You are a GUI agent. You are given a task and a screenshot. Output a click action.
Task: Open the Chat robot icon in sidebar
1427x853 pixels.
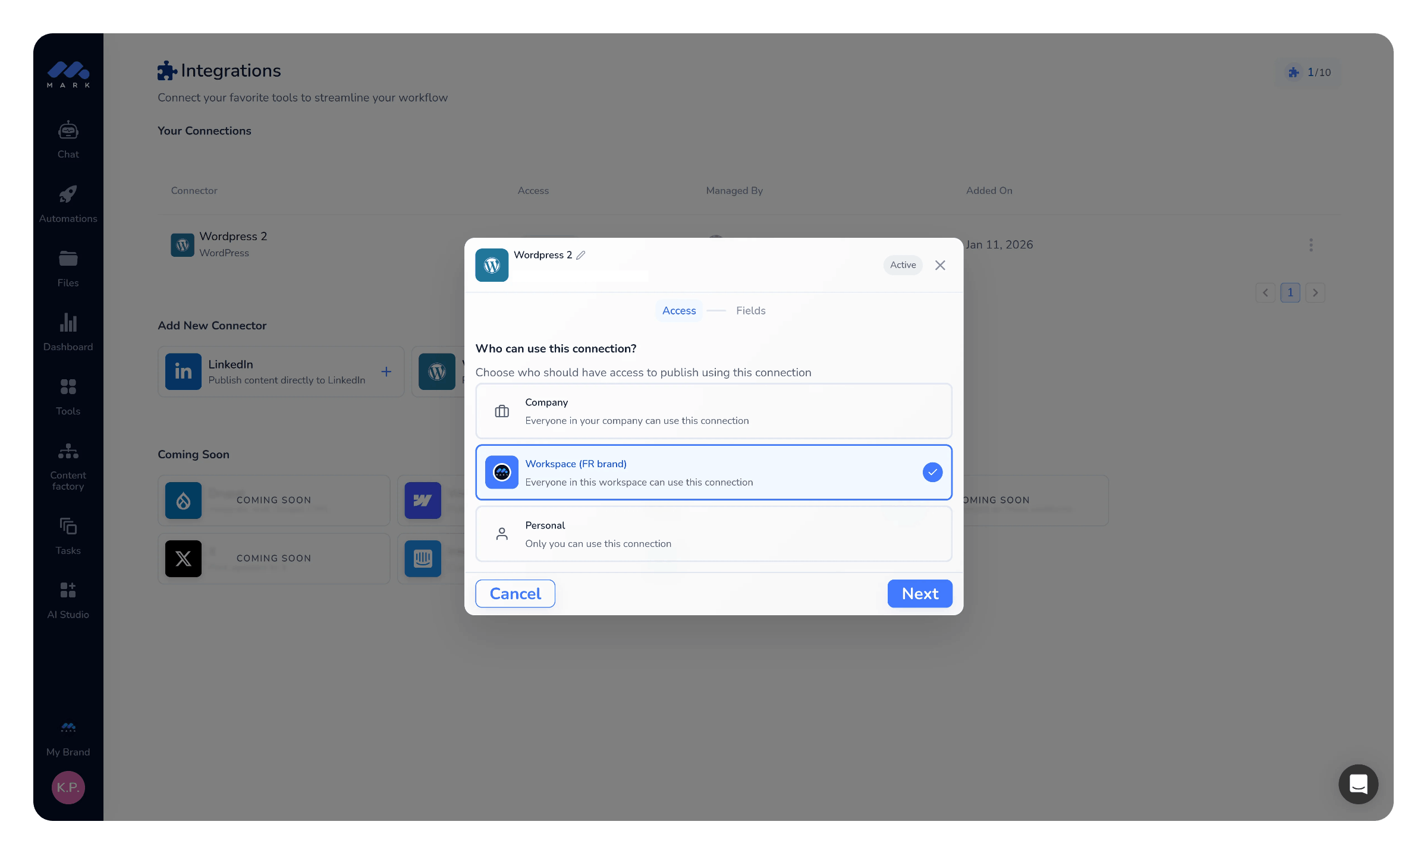[68, 130]
